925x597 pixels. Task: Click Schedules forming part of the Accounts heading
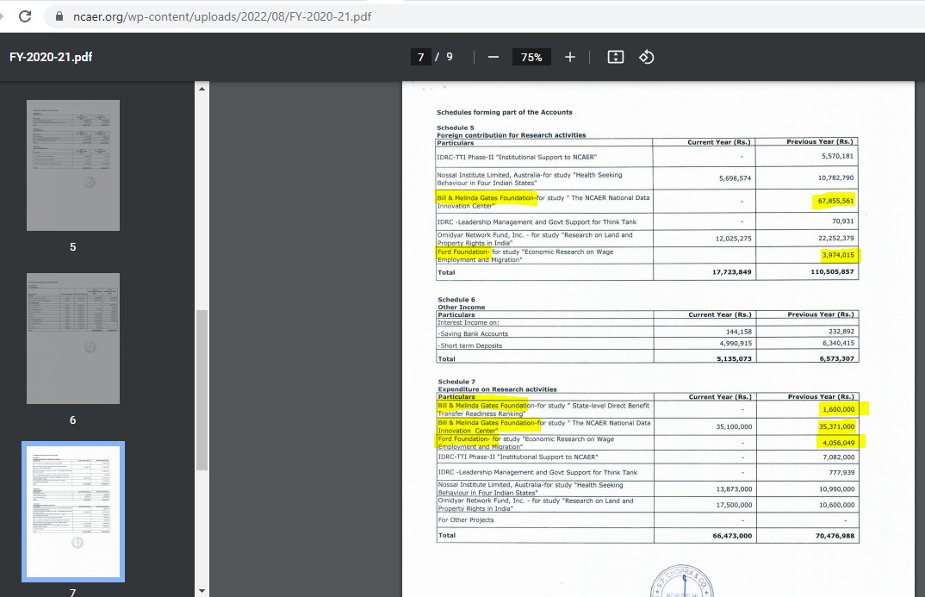tap(505, 112)
